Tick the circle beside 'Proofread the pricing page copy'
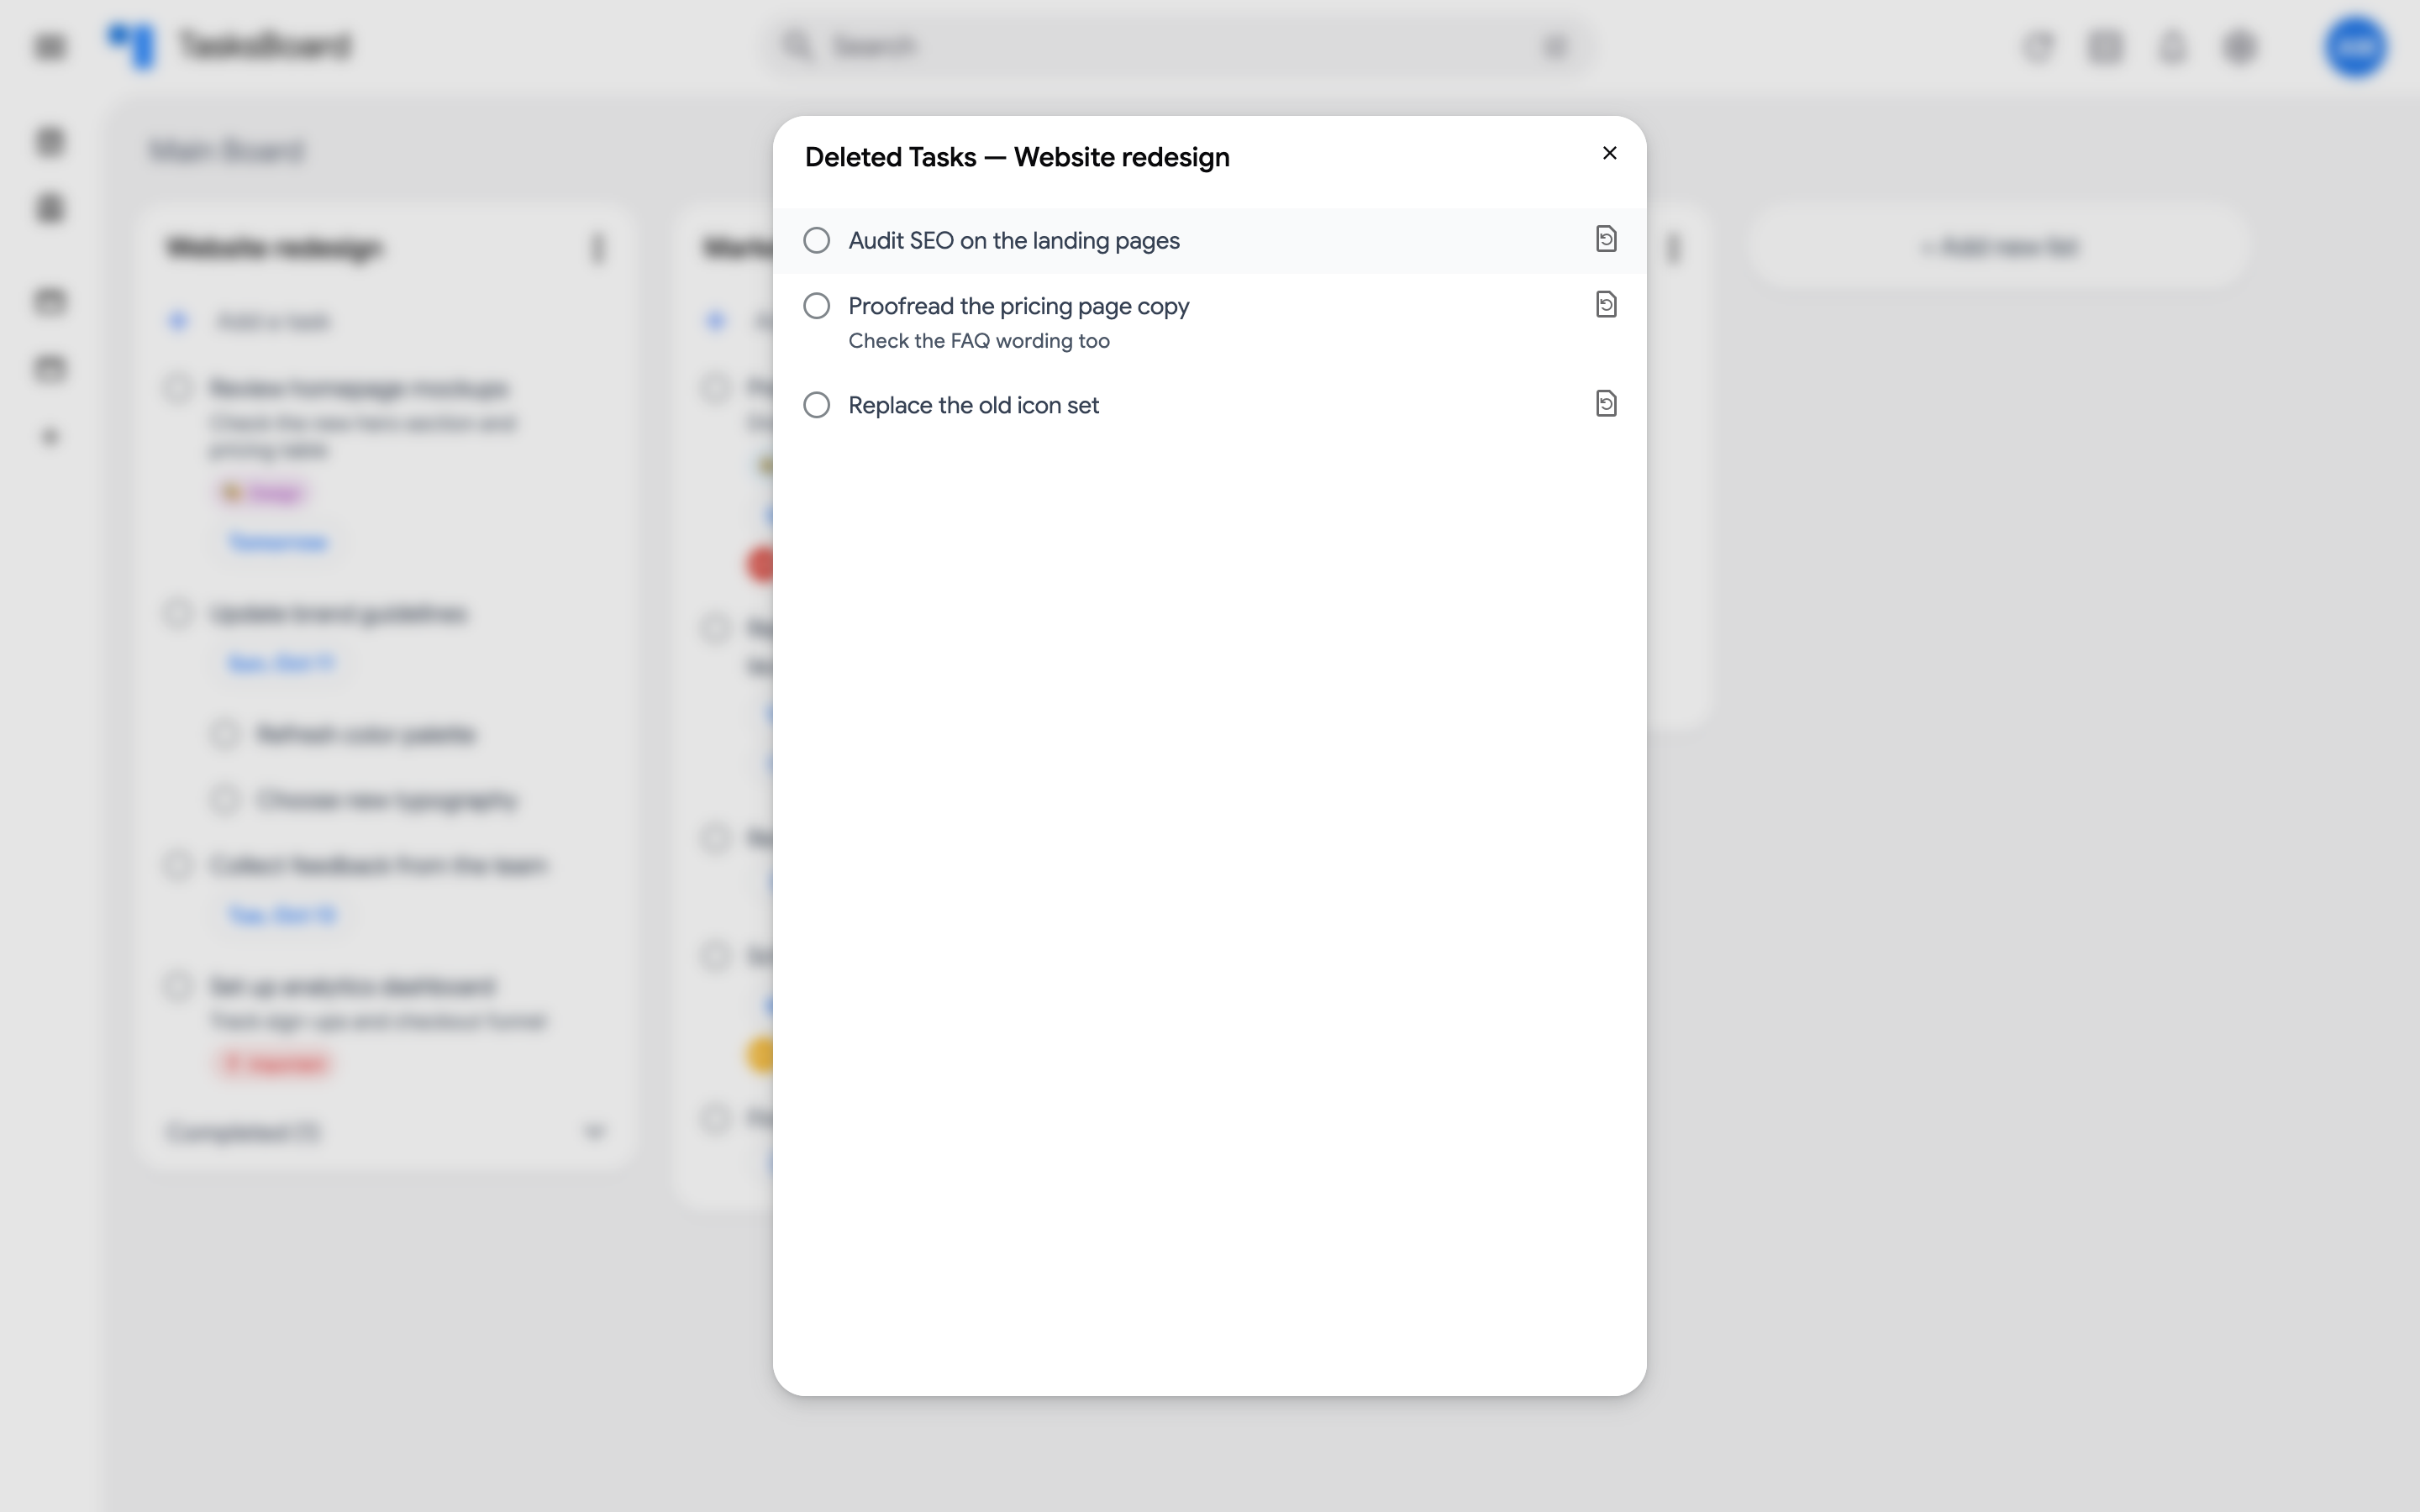 (817, 306)
